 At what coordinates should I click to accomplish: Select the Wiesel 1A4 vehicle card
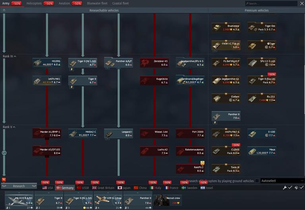pos(154,134)
